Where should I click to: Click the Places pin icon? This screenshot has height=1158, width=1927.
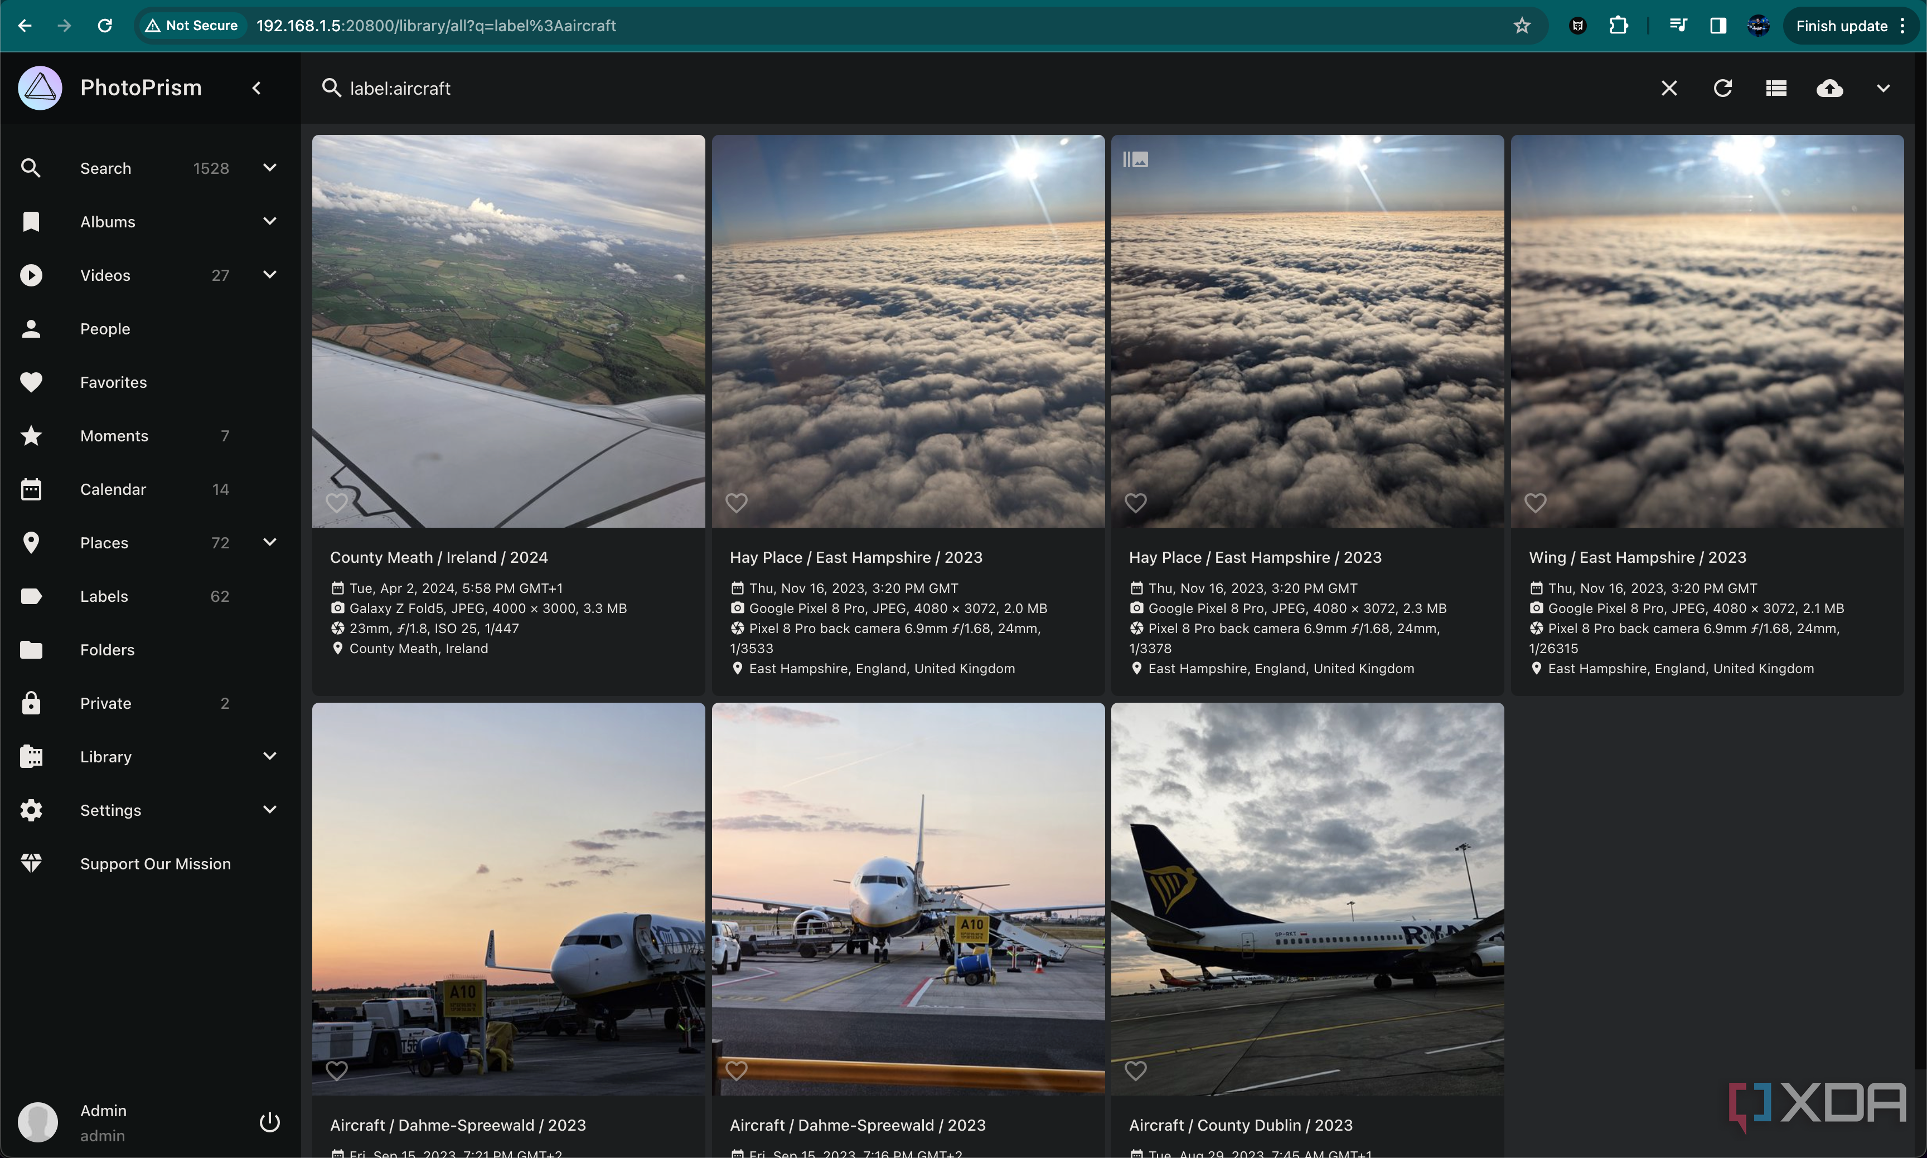[x=31, y=542]
